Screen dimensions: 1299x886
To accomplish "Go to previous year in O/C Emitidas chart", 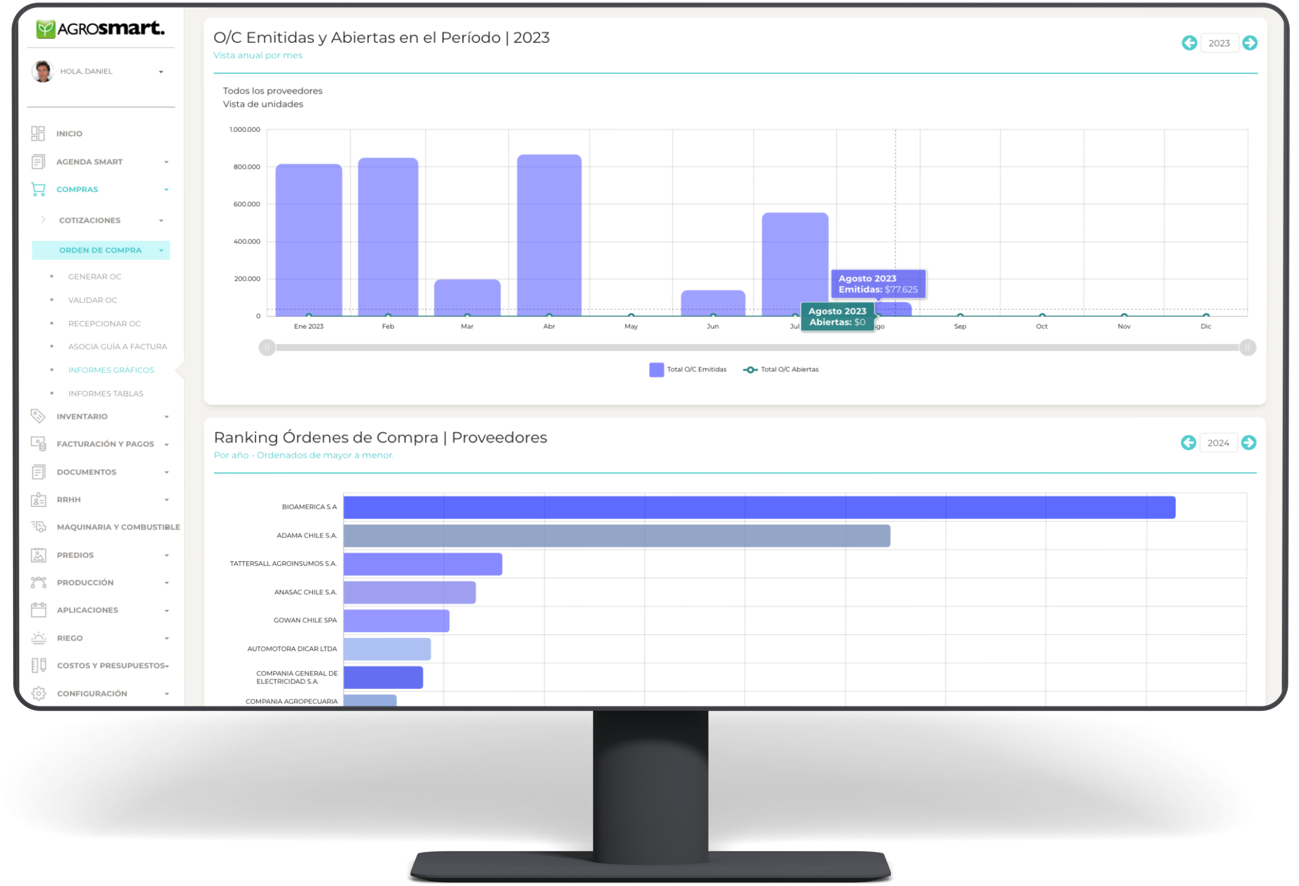I will coord(1190,43).
